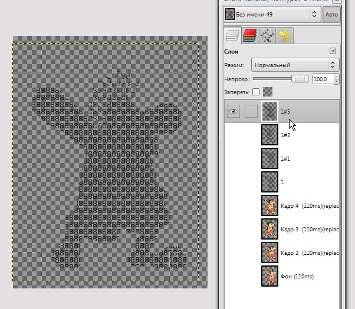
Task: Click the opacity slider handle
Action: point(300,79)
